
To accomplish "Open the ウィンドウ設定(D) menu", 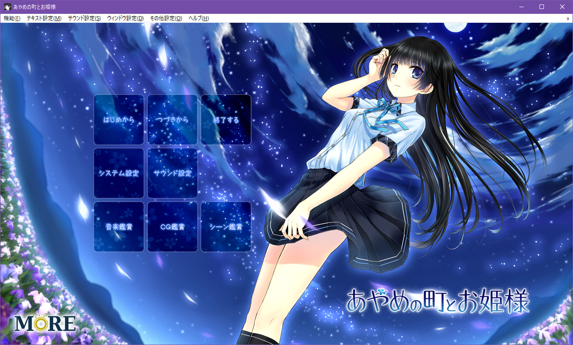I will coord(125,18).
